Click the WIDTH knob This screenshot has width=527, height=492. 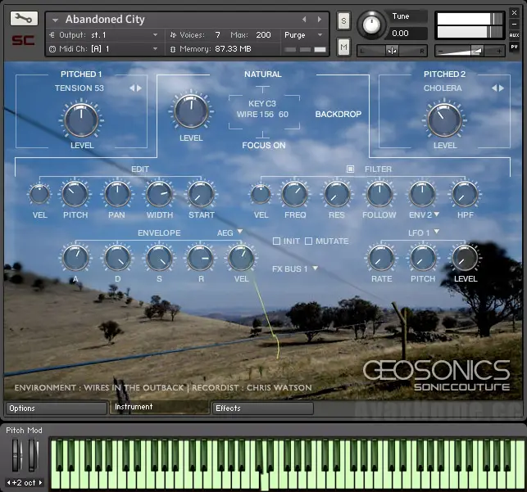(x=159, y=194)
